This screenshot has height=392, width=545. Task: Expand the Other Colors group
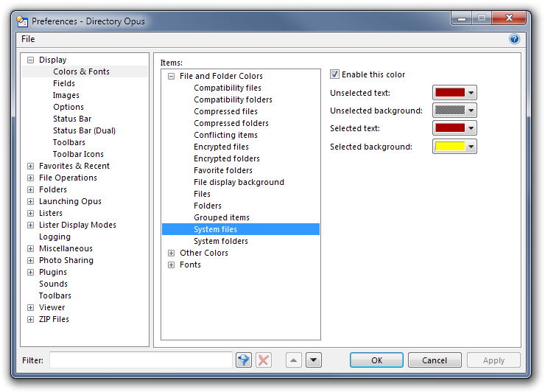pyautogui.click(x=171, y=253)
